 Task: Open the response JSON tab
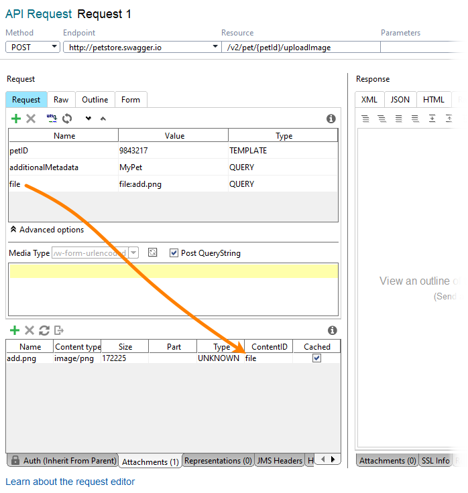pyautogui.click(x=400, y=100)
